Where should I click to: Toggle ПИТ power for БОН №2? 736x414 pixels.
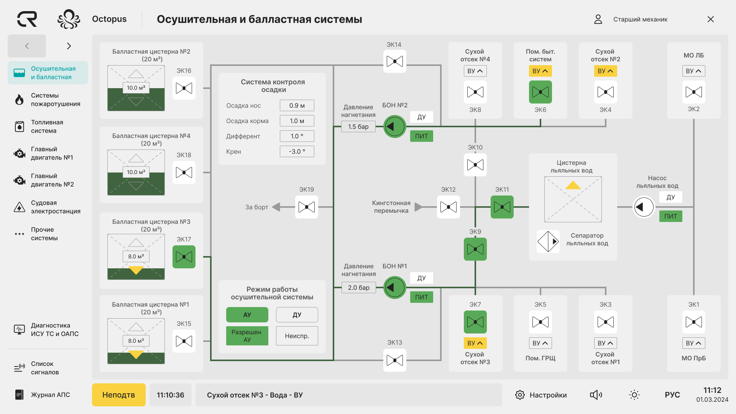(422, 136)
